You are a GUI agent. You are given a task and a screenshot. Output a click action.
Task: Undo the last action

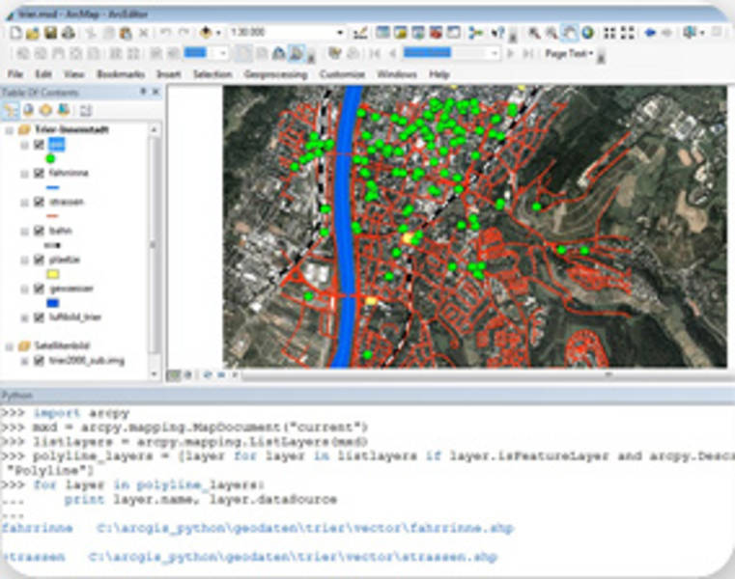coord(165,32)
